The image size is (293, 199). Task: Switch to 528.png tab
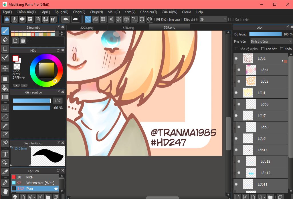click(128, 28)
